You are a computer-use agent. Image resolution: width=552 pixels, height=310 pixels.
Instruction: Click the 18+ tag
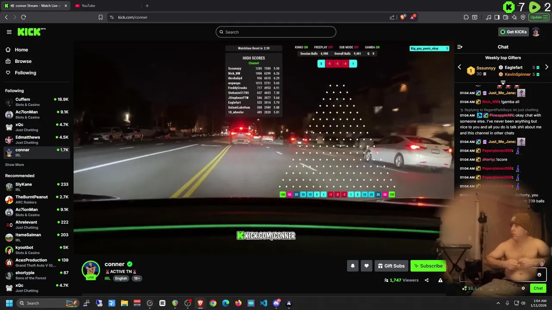click(x=137, y=279)
